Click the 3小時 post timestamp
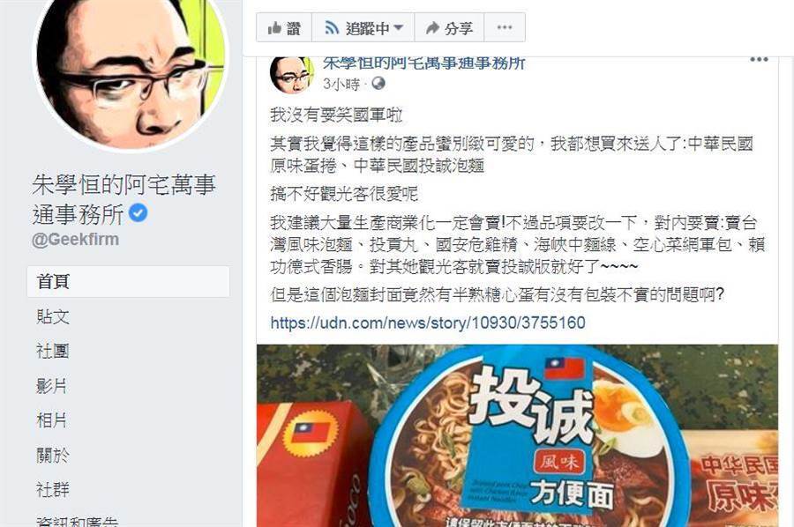 (341, 84)
